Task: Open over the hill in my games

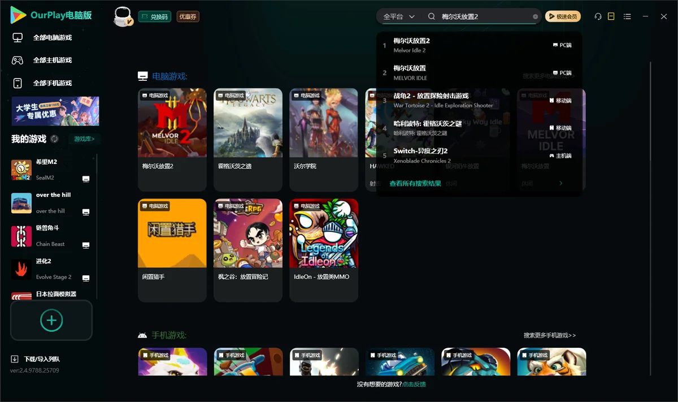Action: point(51,203)
